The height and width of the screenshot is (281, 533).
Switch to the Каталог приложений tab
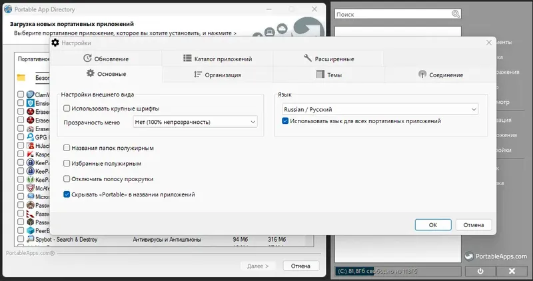218,59
